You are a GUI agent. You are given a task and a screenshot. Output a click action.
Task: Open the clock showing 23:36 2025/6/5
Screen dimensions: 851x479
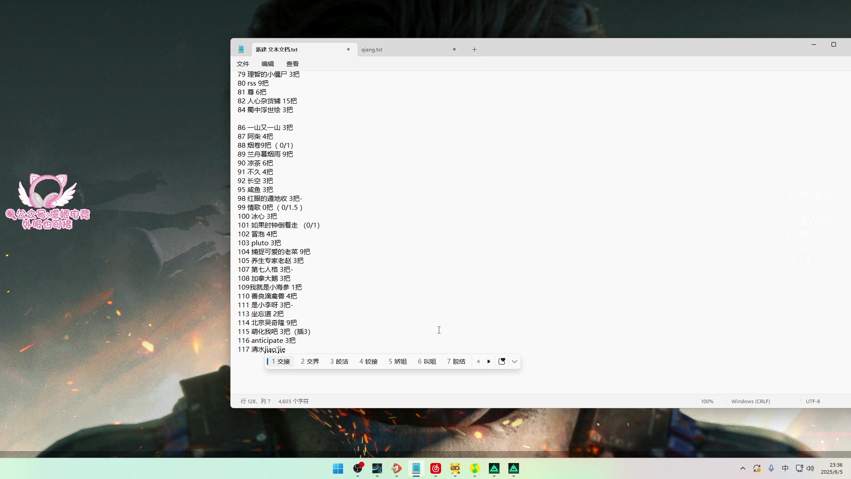click(x=831, y=469)
